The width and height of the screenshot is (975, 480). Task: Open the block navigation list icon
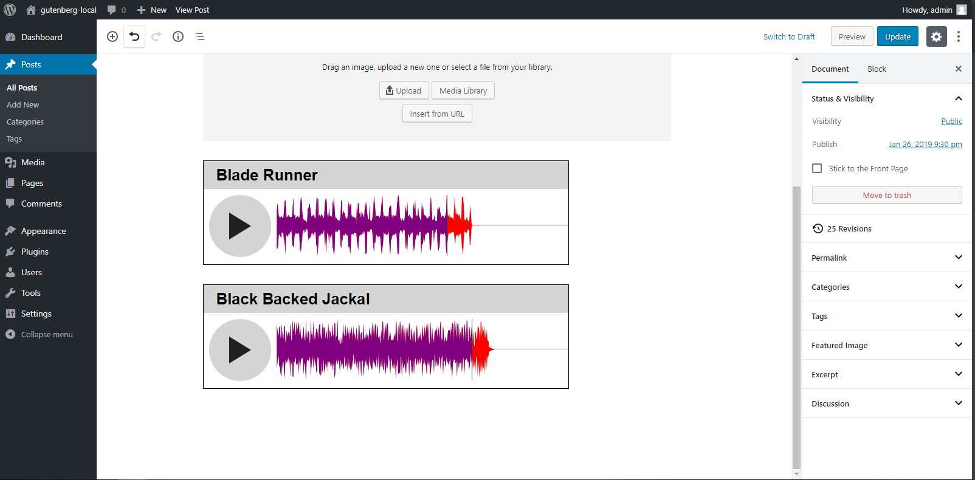pos(200,36)
